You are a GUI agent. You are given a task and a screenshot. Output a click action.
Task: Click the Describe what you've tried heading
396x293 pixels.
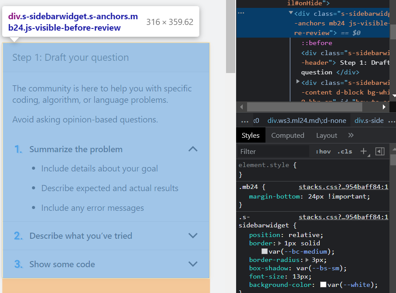click(81, 236)
